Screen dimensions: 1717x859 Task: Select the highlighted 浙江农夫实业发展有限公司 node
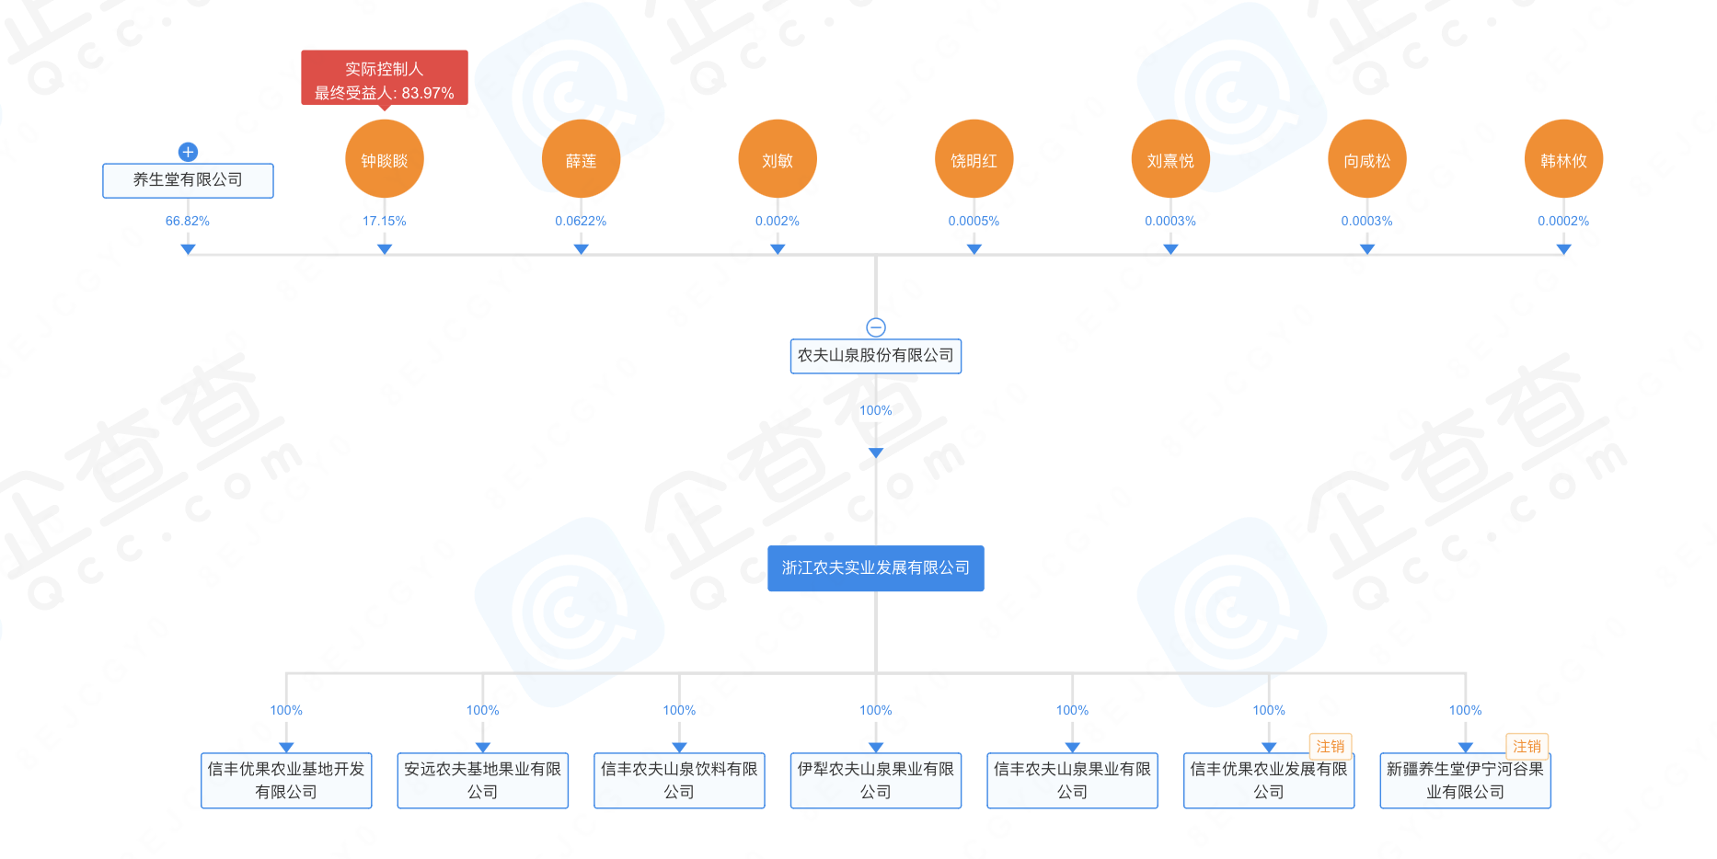pos(876,568)
